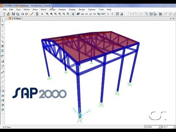Go to previous zoom using third magnifier
Viewport: 176px width, 132px height.
click(55, 14)
